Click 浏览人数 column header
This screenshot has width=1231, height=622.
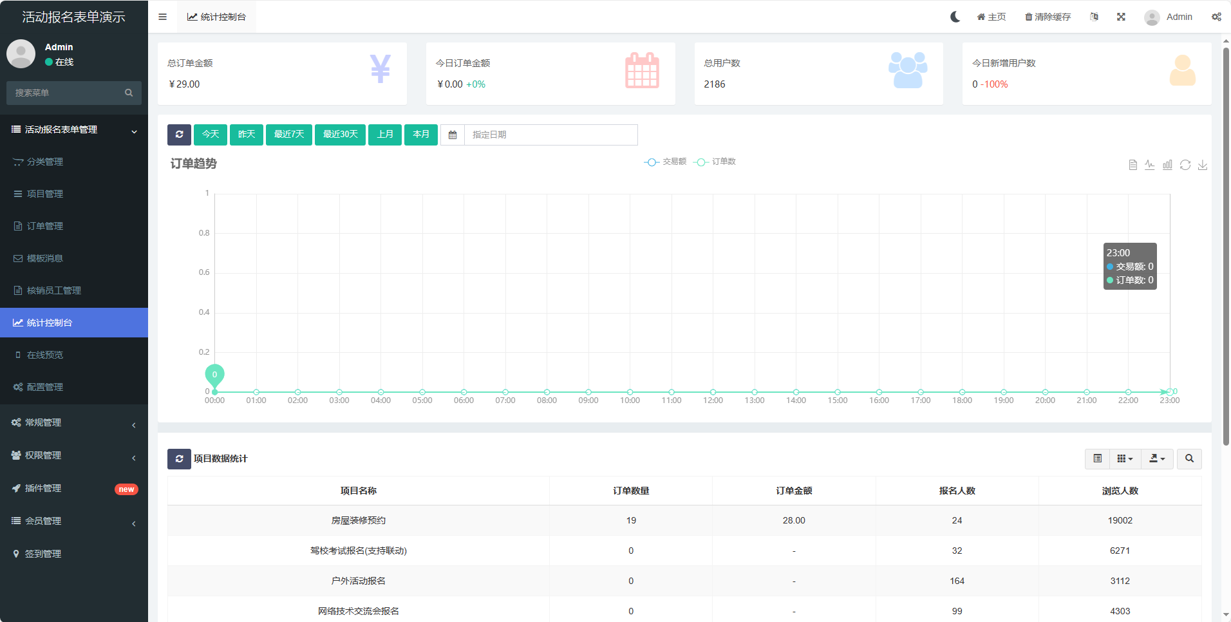tap(1120, 491)
